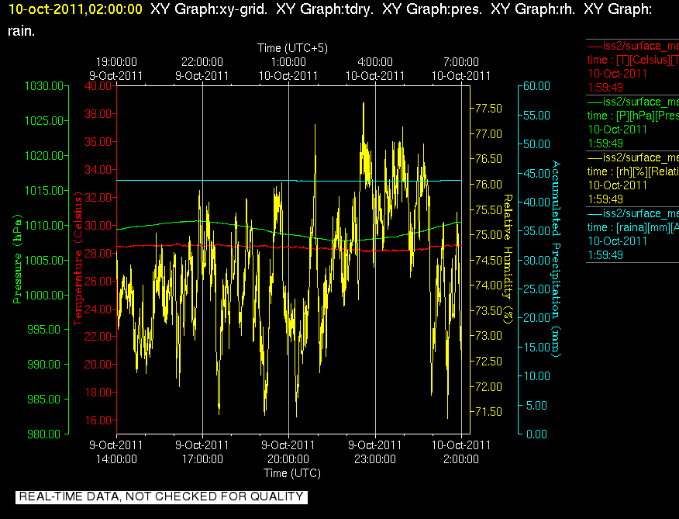Click the 77.50 humidity axis value
Screen dimensions: 679x519
click(489, 109)
